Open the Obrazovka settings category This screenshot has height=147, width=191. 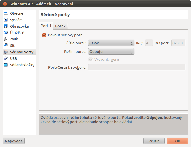[x=19, y=26]
